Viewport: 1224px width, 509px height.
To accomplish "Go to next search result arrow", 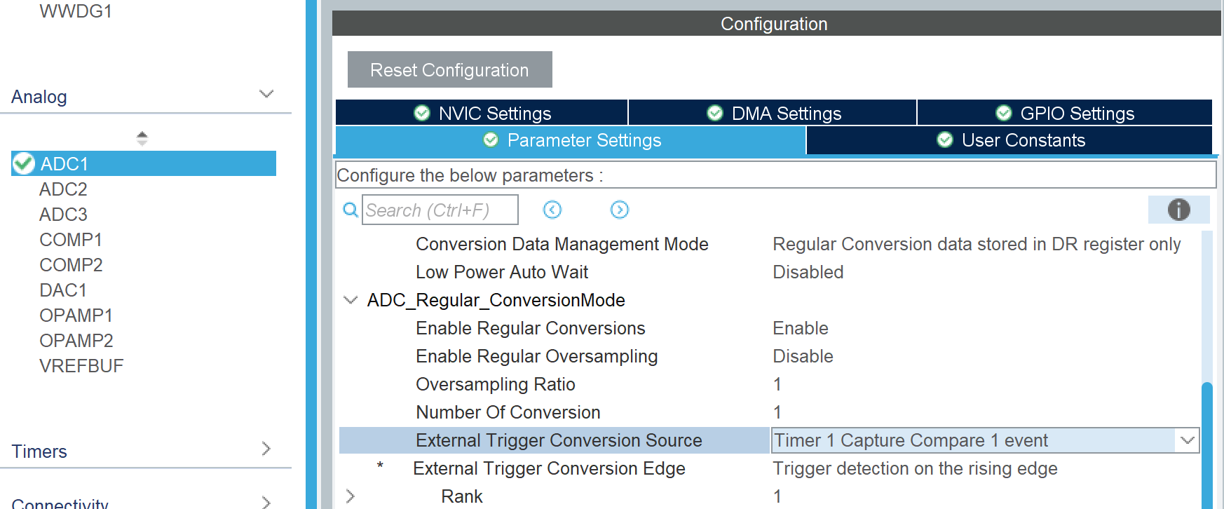I will pos(620,210).
